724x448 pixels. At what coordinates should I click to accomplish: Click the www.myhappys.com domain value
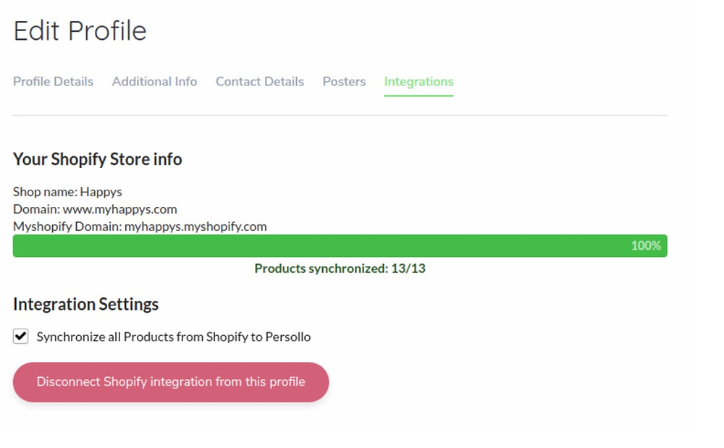[119, 209]
